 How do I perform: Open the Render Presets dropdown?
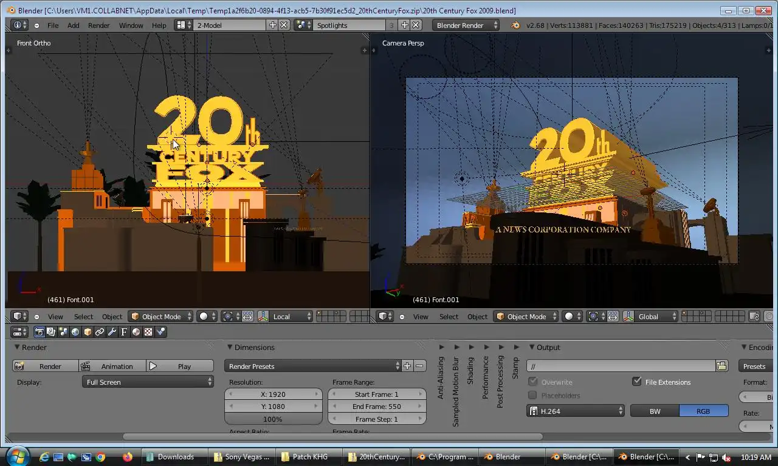tap(312, 366)
